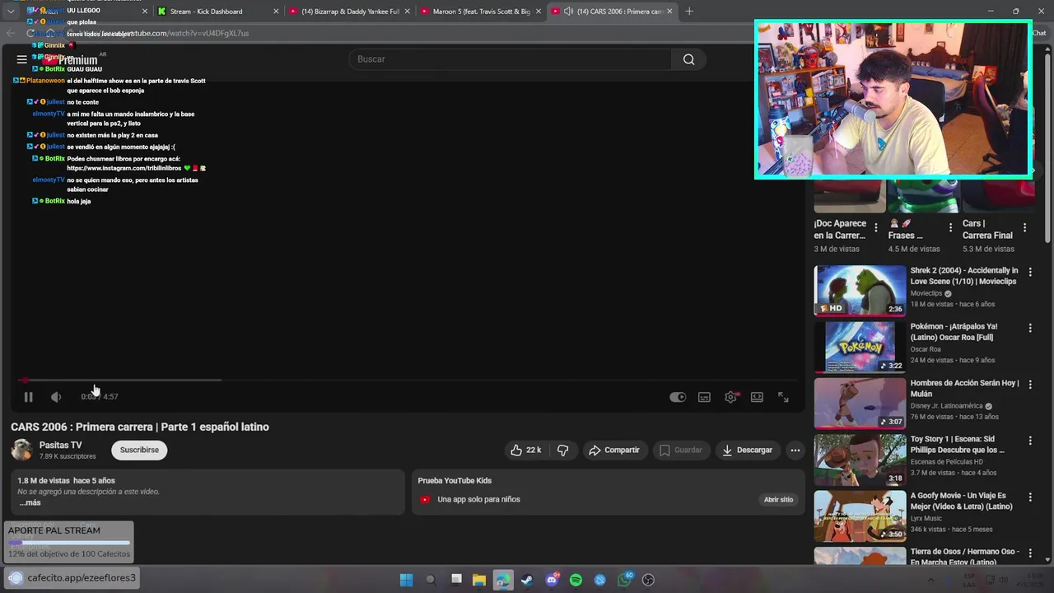Toggle the autoplay switch in the player

coord(678,397)
